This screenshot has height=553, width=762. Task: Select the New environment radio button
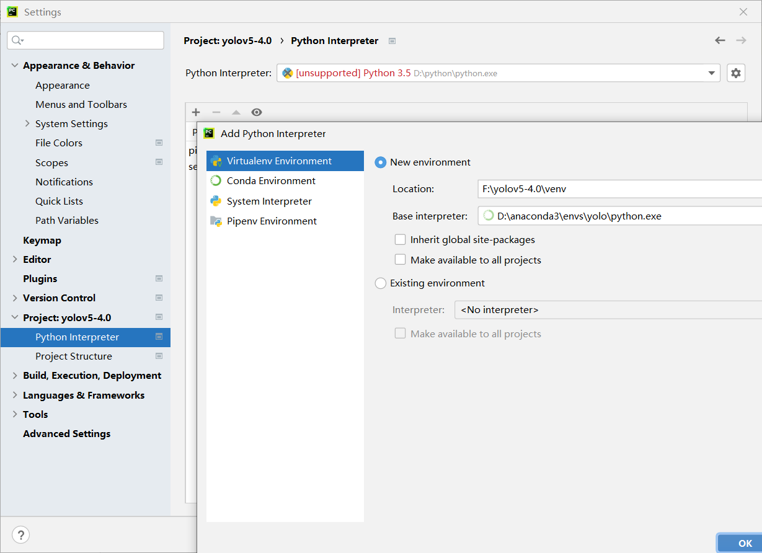(x=381, y=162)
